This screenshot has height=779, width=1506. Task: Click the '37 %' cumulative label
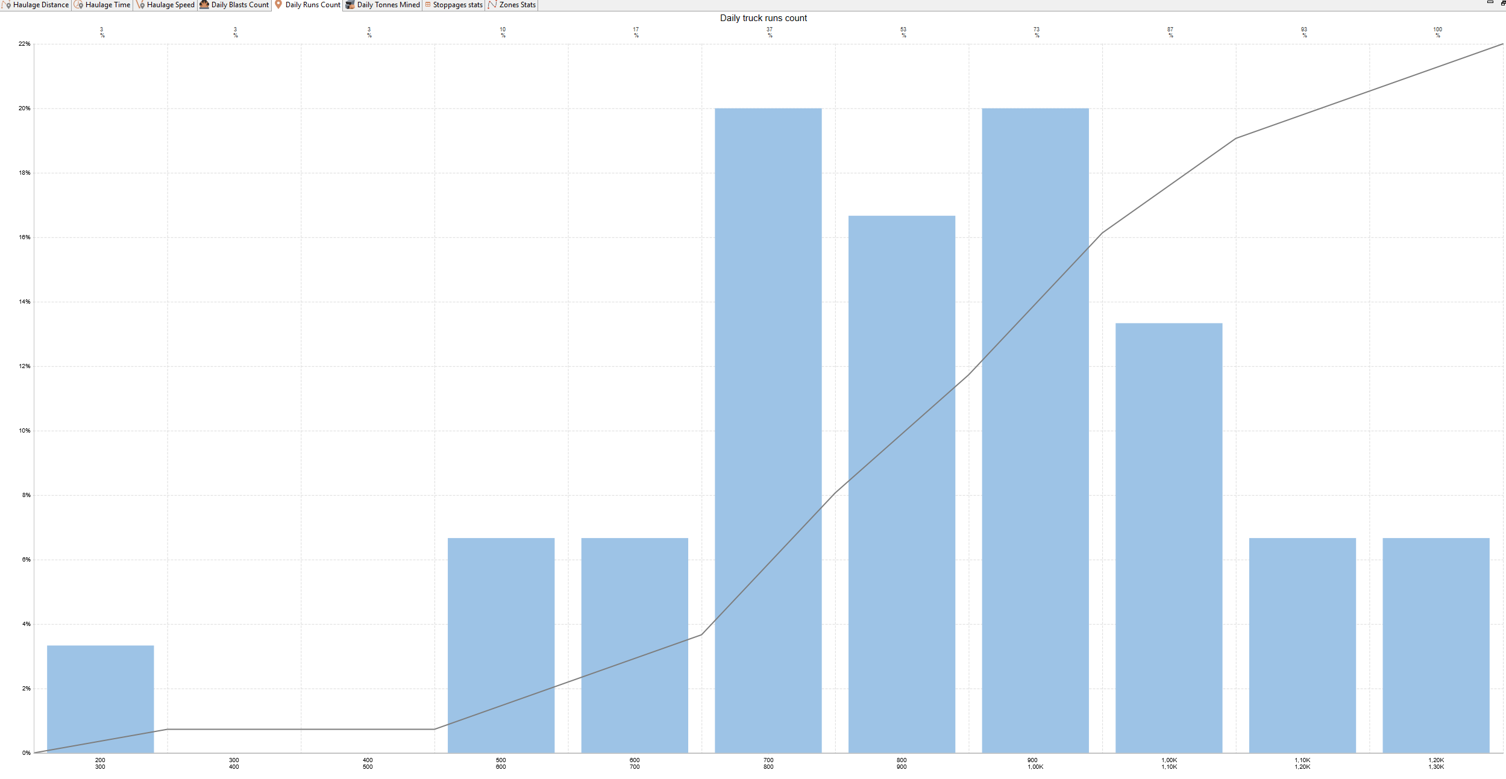(770, 32)
